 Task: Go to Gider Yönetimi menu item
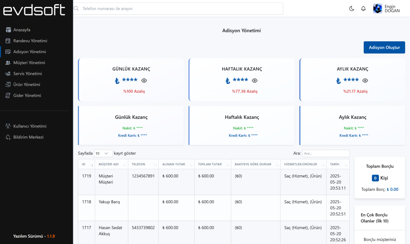pyautogui.click(x=27, y=96)
